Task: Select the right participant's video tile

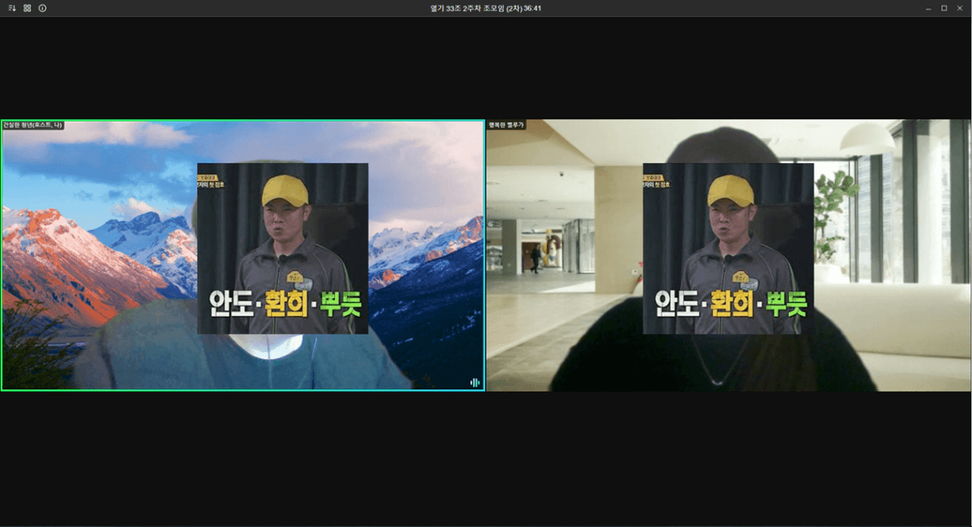Action: [729, 255]
